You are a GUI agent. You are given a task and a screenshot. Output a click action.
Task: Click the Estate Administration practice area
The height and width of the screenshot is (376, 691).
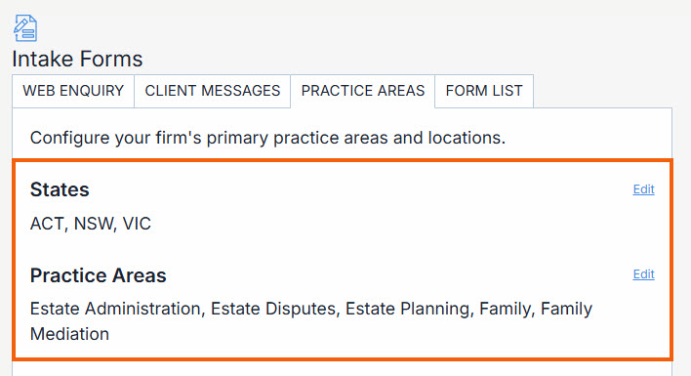tap(115, 309)
